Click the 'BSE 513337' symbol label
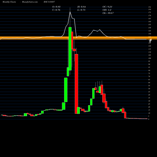The width and height of the screenshot is (157, 157). [x=49, y=2]
